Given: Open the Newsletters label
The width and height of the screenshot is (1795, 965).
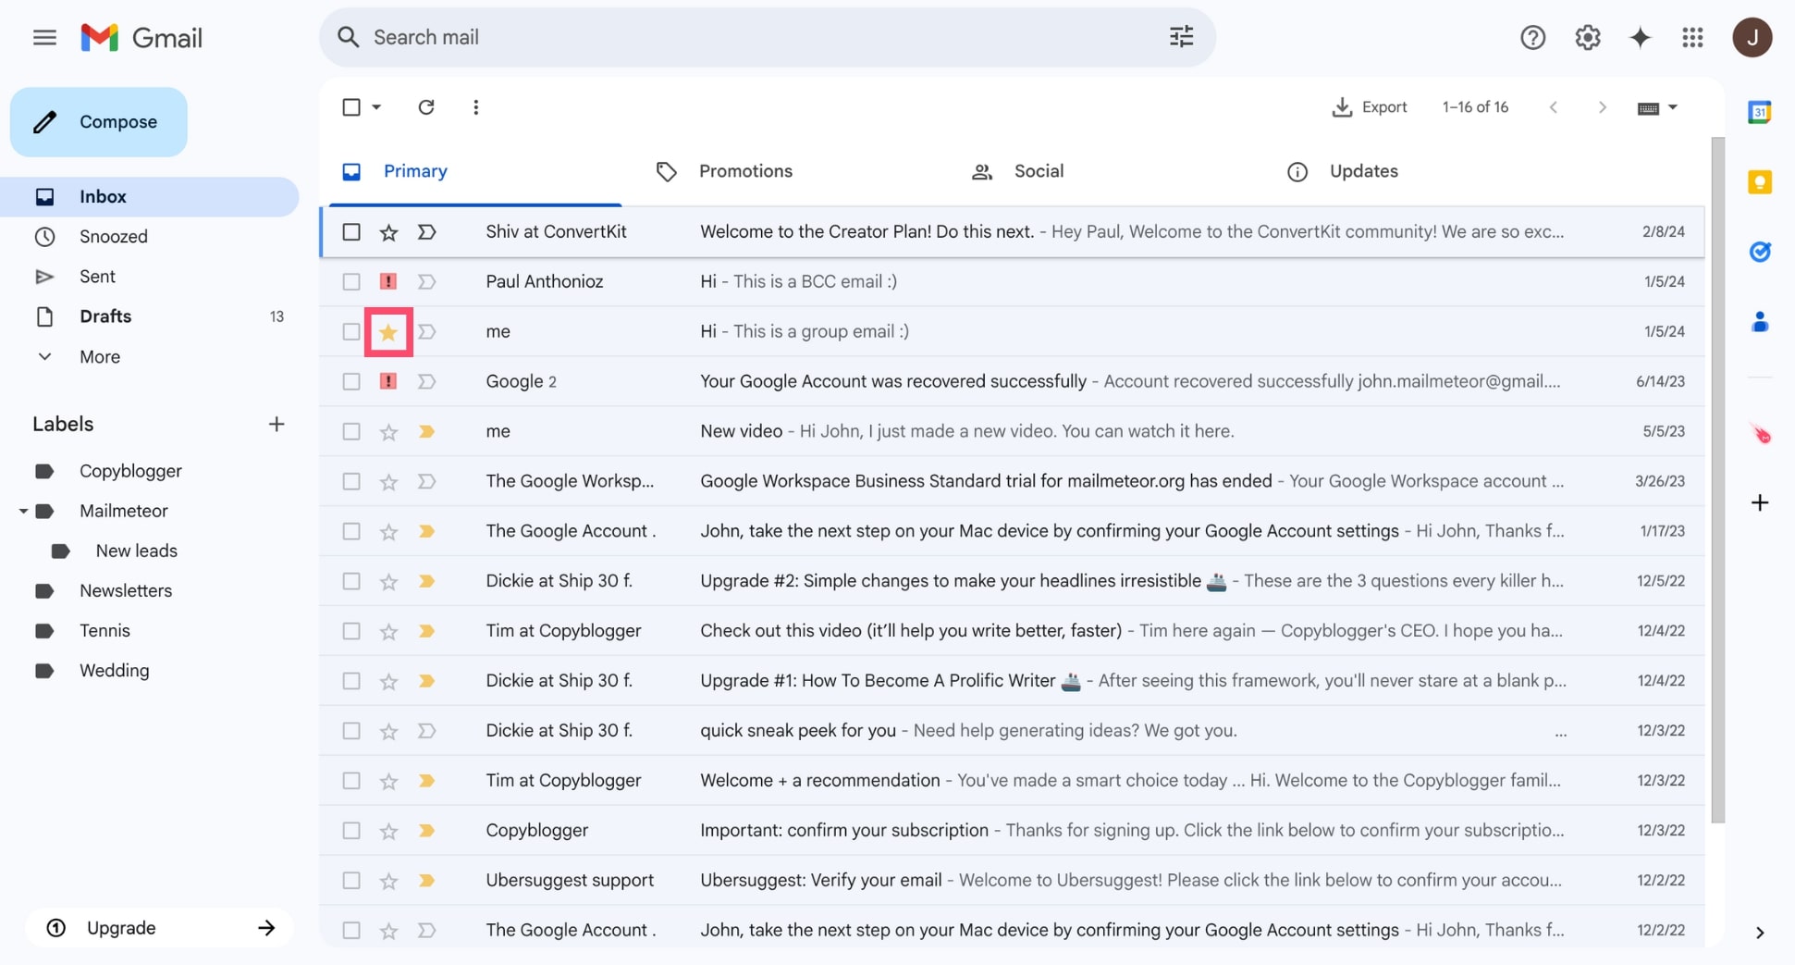Looking at the screenshot, I should click(126, 591).
